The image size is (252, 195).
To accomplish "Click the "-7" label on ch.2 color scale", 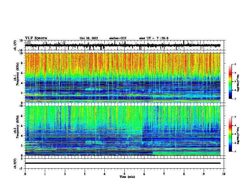I will tap(234, 152).
